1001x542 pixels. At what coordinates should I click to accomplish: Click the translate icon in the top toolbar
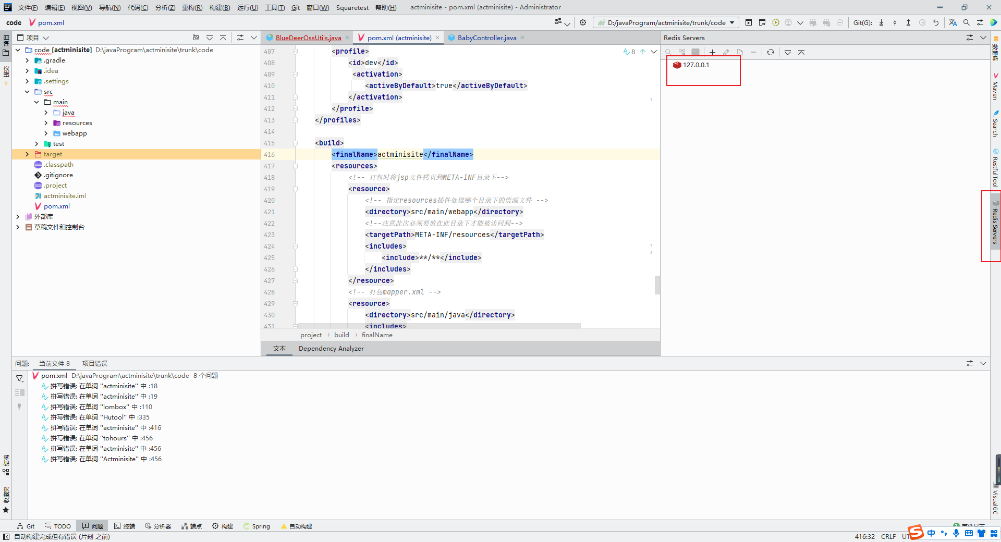(x=953, y=22)
